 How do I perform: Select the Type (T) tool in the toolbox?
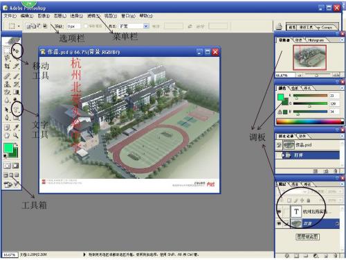point(16,110)
